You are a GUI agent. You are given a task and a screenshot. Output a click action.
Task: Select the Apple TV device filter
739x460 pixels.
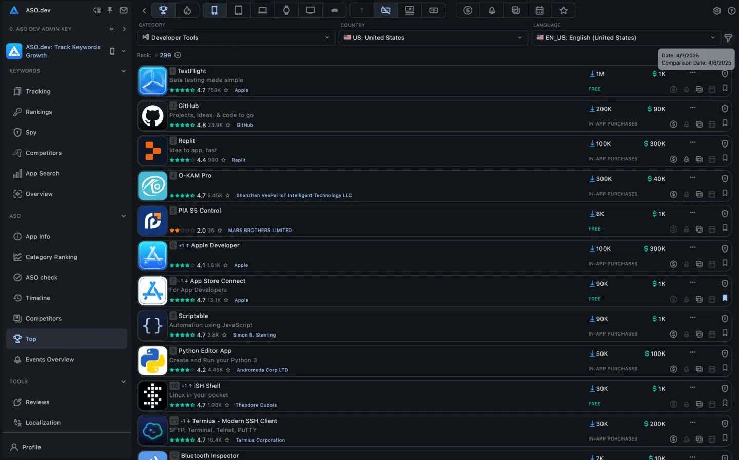[310, 10]
